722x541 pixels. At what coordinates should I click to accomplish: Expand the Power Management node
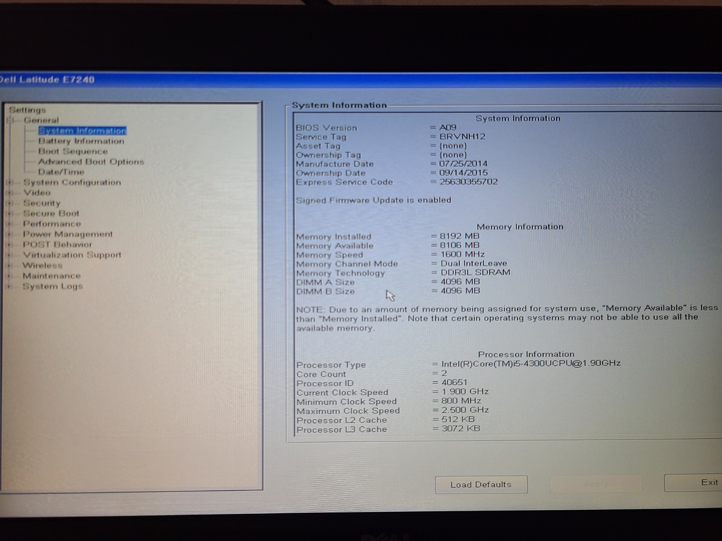(x=9, y=234)
